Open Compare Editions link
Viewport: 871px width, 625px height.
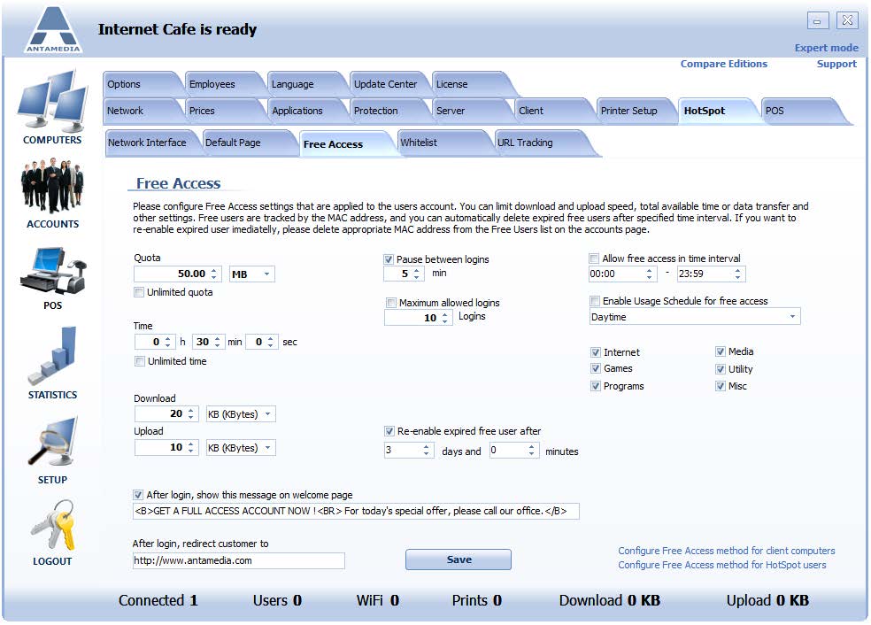(724, 64)
